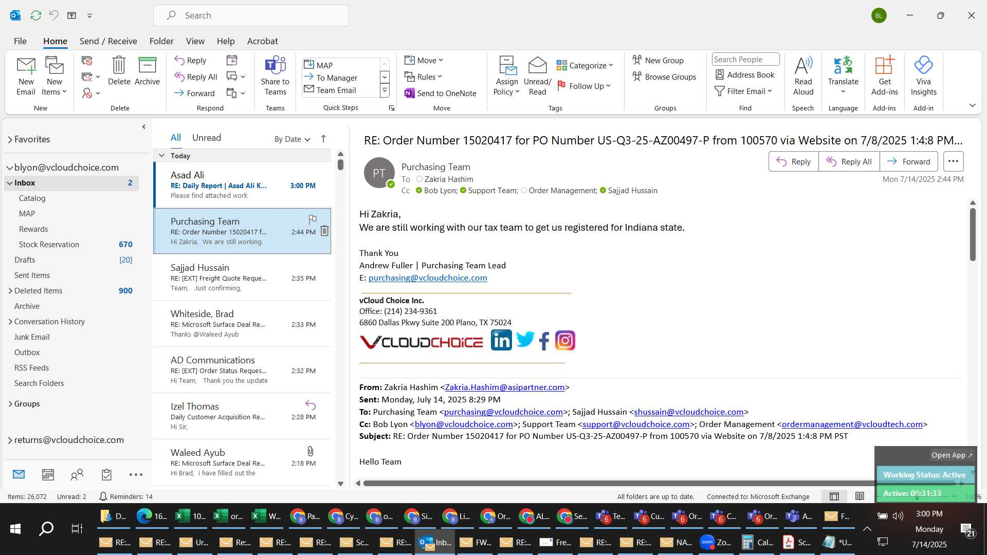Click the Read Aloud icon

pos(803,76)
